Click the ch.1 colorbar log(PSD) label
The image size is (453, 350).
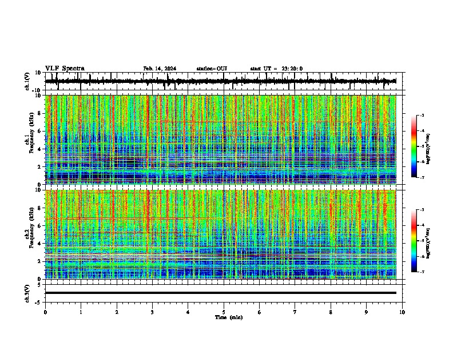[428, 149]
